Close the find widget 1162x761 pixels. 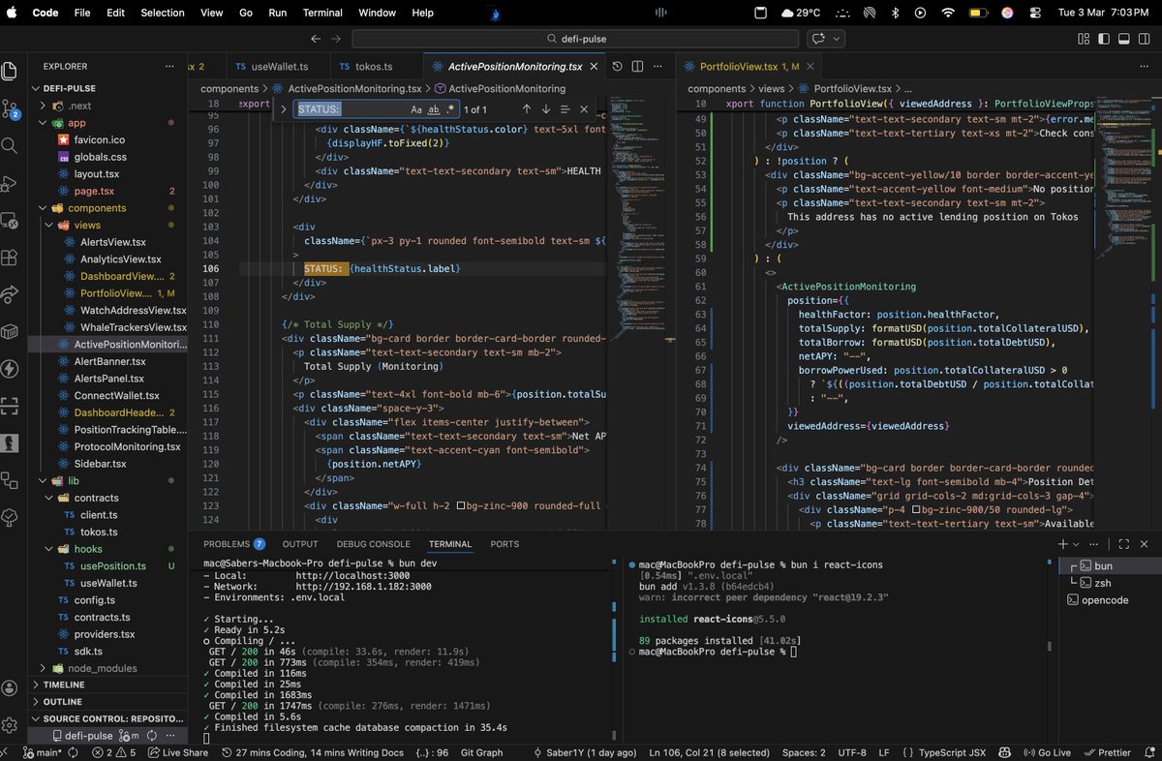point(586,109)
